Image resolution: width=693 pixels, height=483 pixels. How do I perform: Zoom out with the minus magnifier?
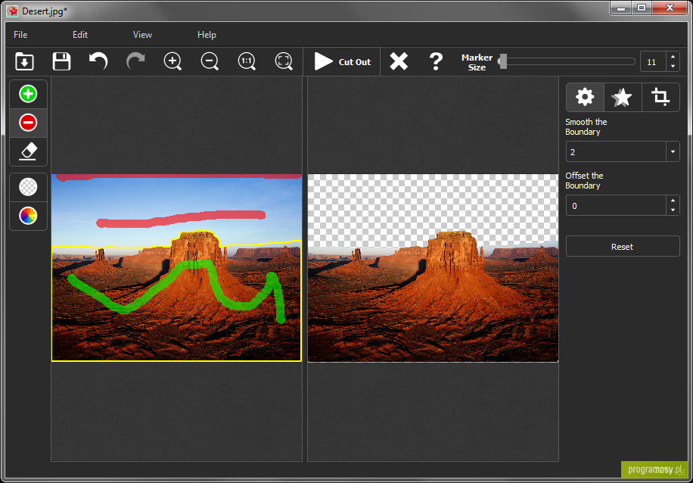[x=210, y=61]
